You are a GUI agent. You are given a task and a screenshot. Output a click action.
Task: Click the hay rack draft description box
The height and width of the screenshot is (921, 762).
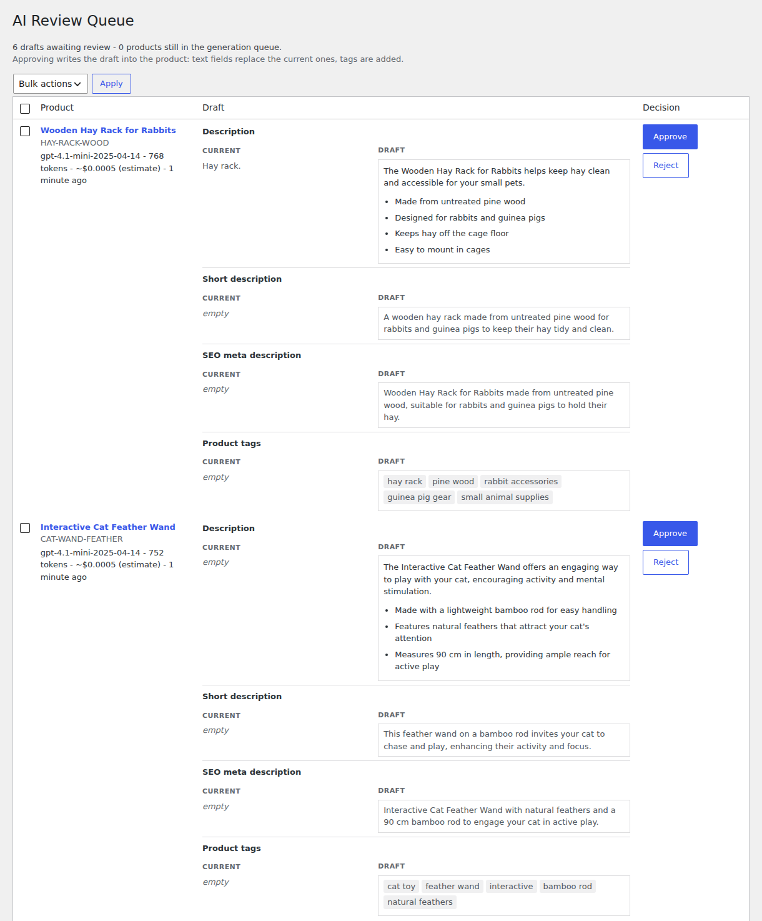click(x=503, y=211)
